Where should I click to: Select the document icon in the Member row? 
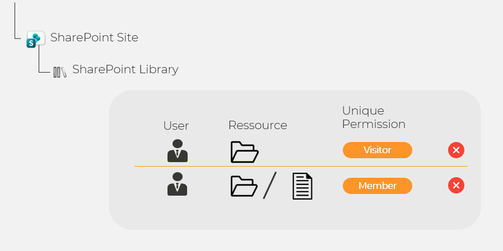(x=302, y=186)
